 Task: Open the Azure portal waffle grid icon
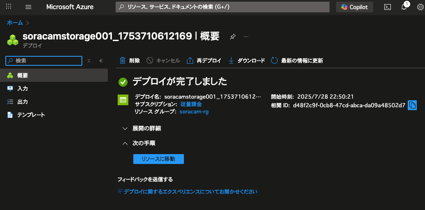coord(9,7)
